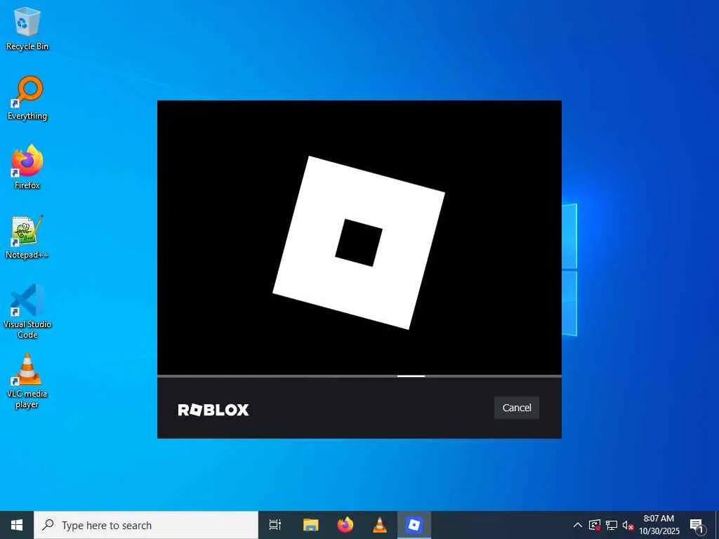This screenshot has height=539, width=719.
Task: Click the taskbar search box
Action: 146,525
